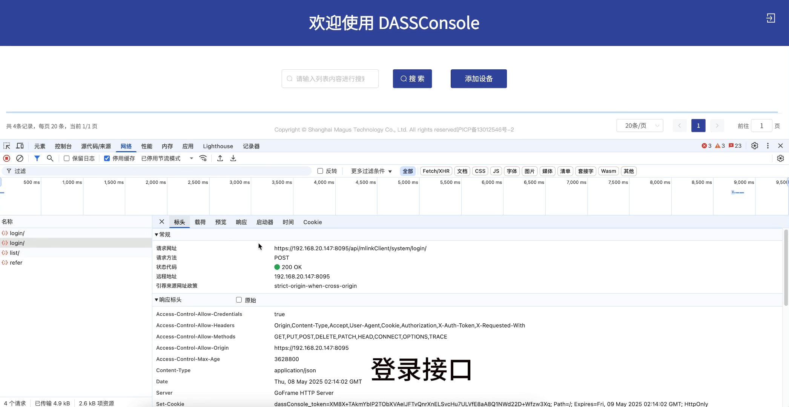Click the logout icon in the blue header

771,18
